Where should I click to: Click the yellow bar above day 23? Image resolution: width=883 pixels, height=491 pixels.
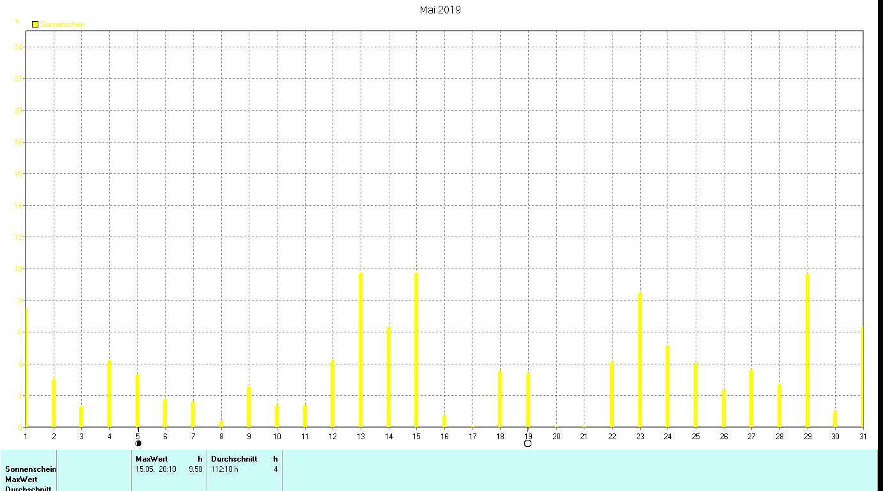640,360
